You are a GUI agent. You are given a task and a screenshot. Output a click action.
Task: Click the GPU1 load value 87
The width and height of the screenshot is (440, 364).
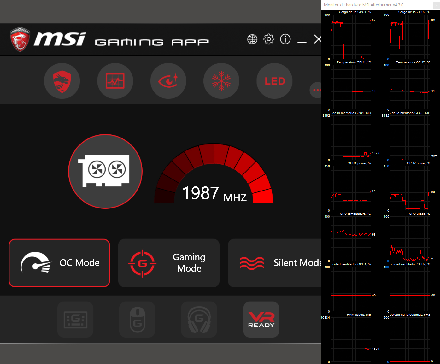pyautogui.click(x=374, y=20)
